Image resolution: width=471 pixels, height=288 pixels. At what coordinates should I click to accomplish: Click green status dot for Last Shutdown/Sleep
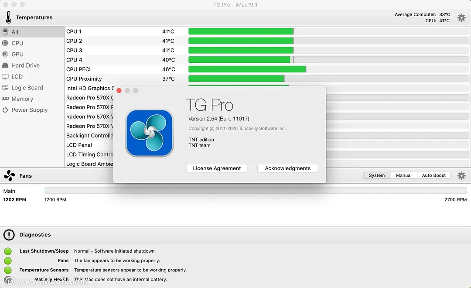(x=8, y=251)
